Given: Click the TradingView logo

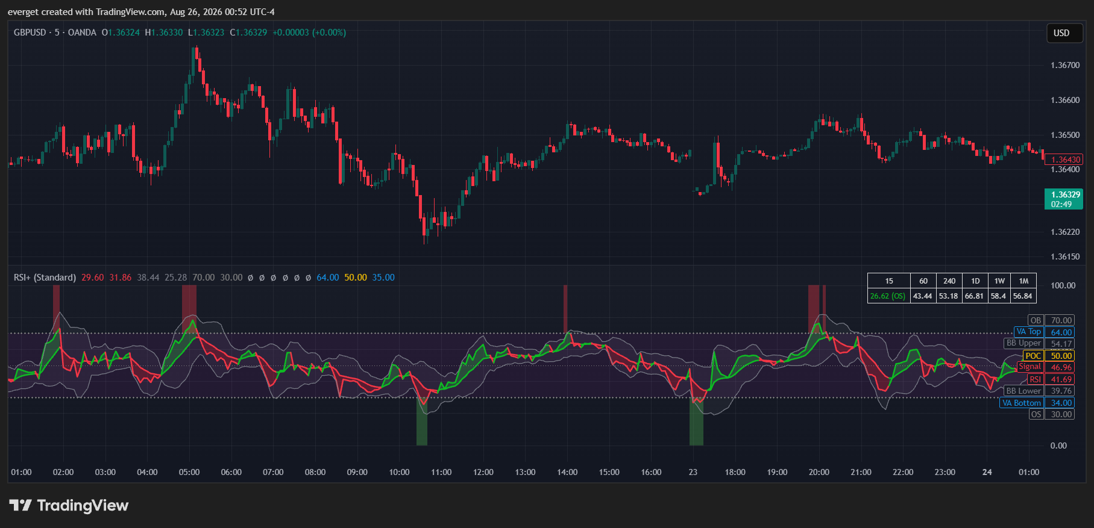Looking at the screenshot, I should [69, 505].
